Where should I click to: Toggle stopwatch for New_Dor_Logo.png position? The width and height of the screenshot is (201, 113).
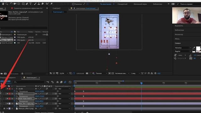click(x=14, y=106)
